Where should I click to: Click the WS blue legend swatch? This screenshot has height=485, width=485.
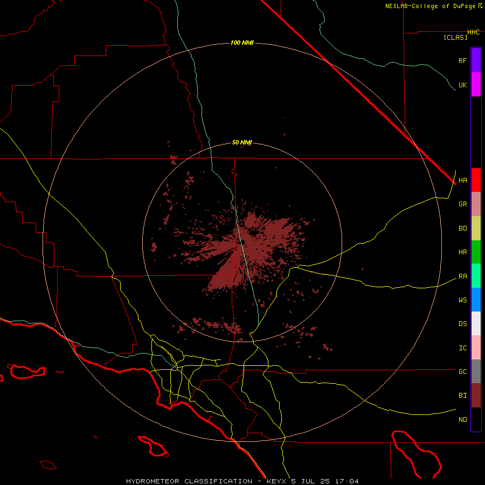[x=476, y=300]
